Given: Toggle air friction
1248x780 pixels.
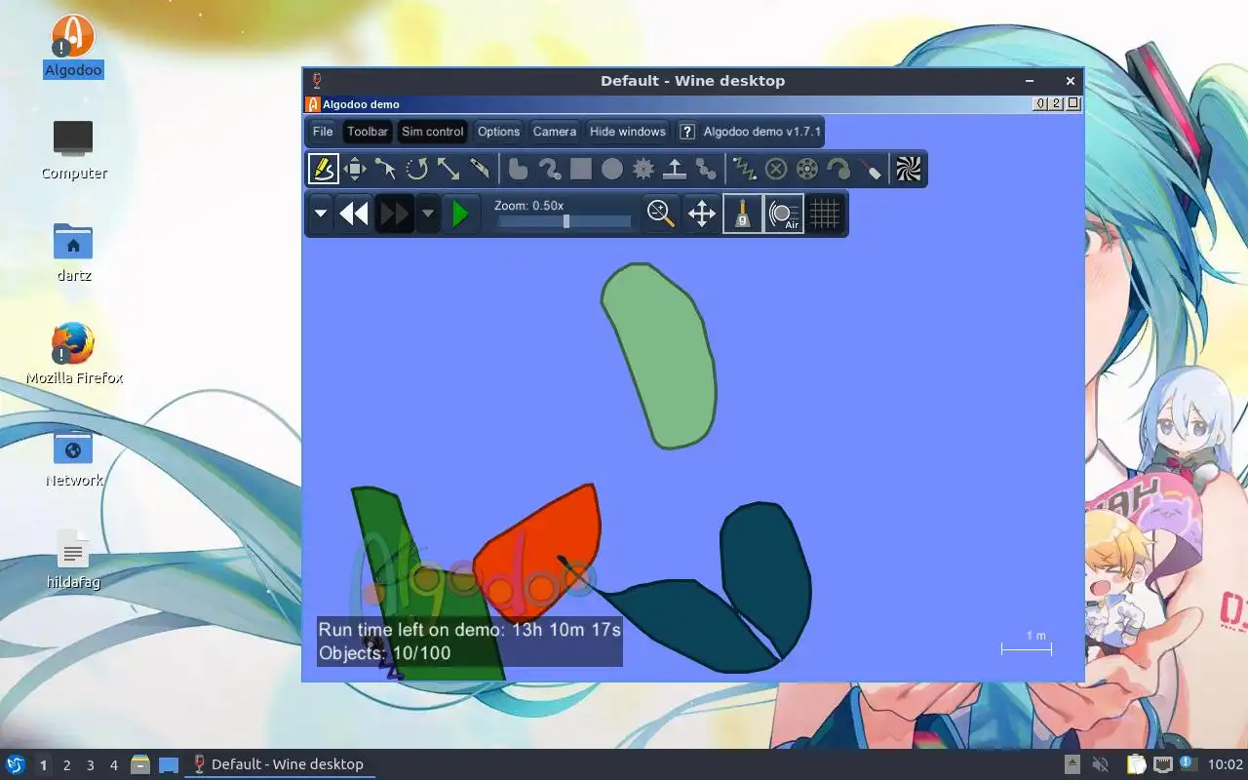Looking at the screenshot, I should 784,214.
